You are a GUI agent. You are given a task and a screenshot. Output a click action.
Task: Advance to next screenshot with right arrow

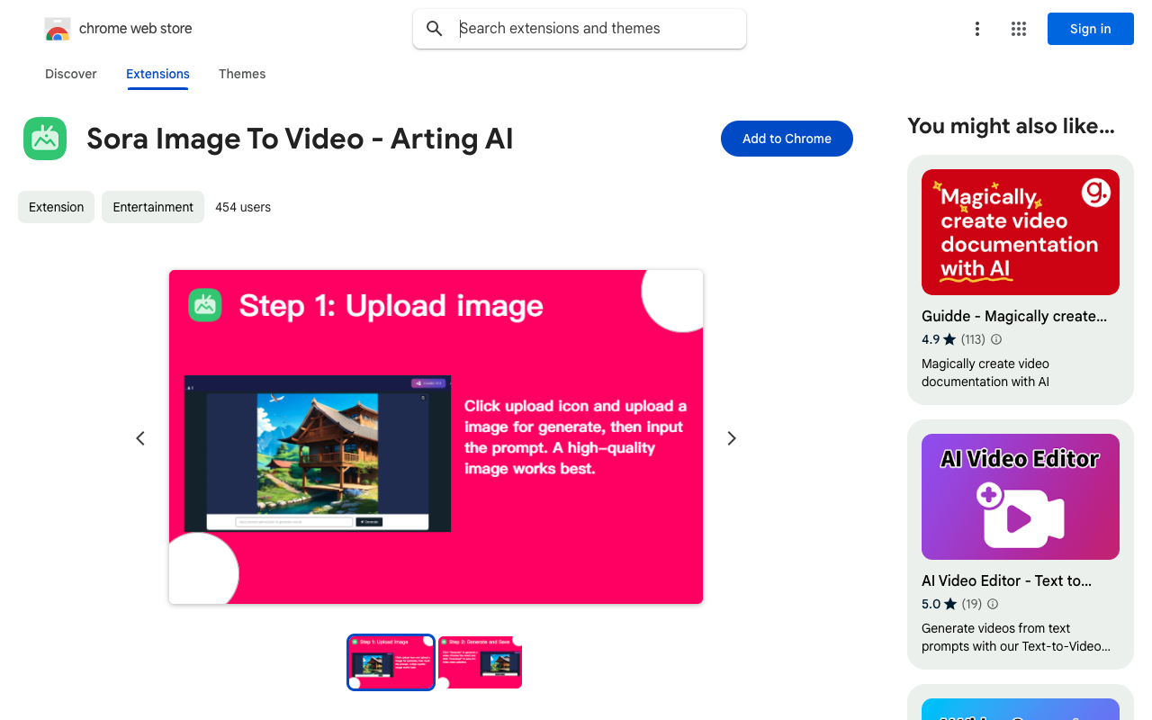click(732, 438)
